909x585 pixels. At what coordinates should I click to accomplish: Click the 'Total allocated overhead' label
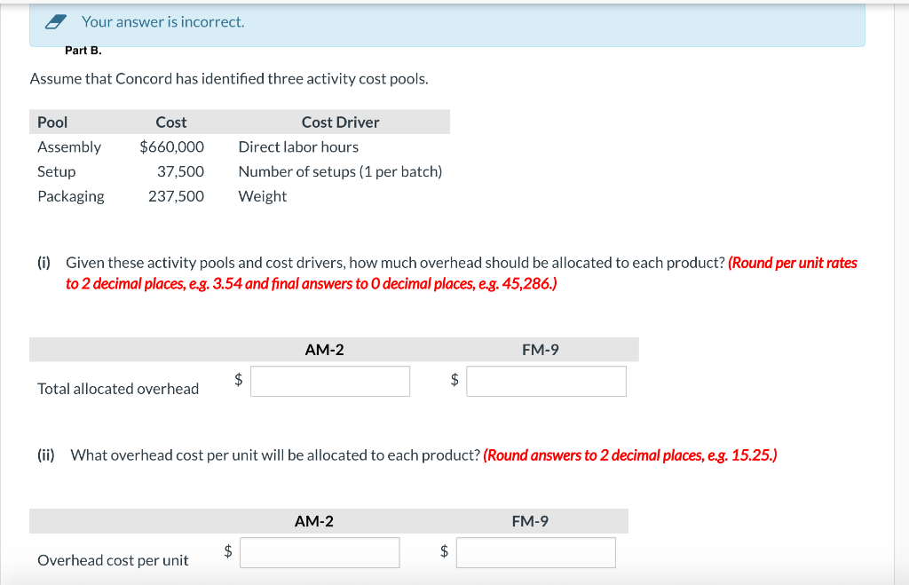(117, 388)
